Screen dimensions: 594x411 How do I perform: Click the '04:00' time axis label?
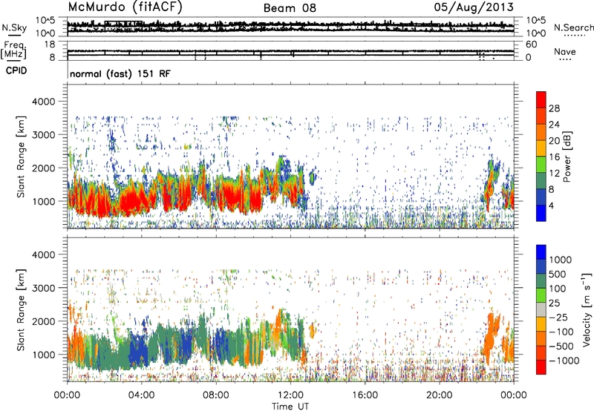click(141, 395)
